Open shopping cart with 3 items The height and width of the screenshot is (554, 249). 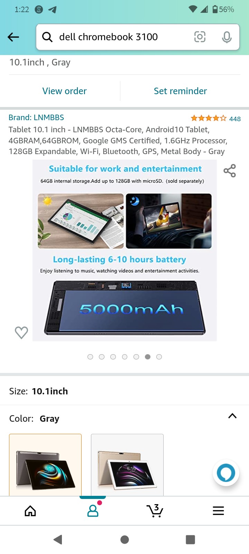click(x=155, y=510)
